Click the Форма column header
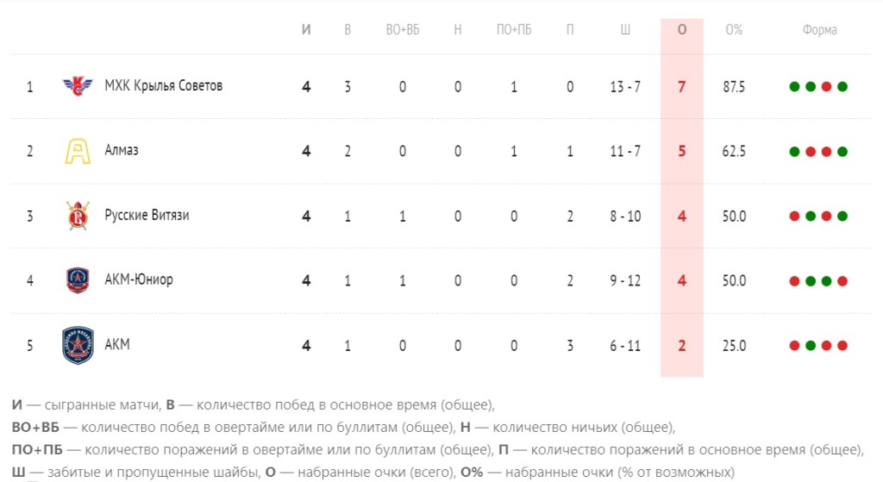 click(x=819, y=29)
